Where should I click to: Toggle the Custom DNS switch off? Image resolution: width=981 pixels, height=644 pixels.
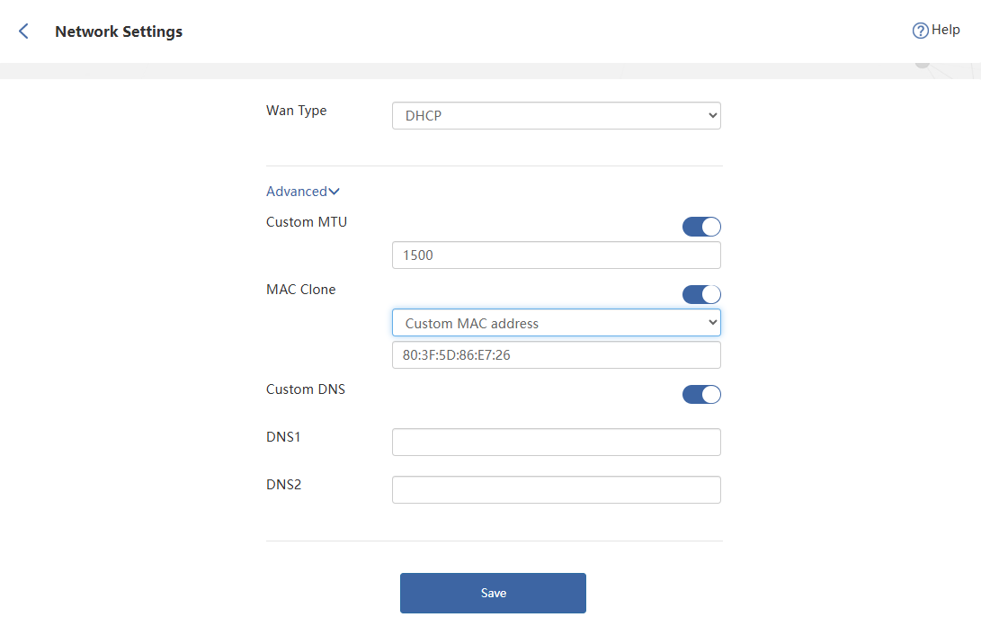tap(701, 394)
